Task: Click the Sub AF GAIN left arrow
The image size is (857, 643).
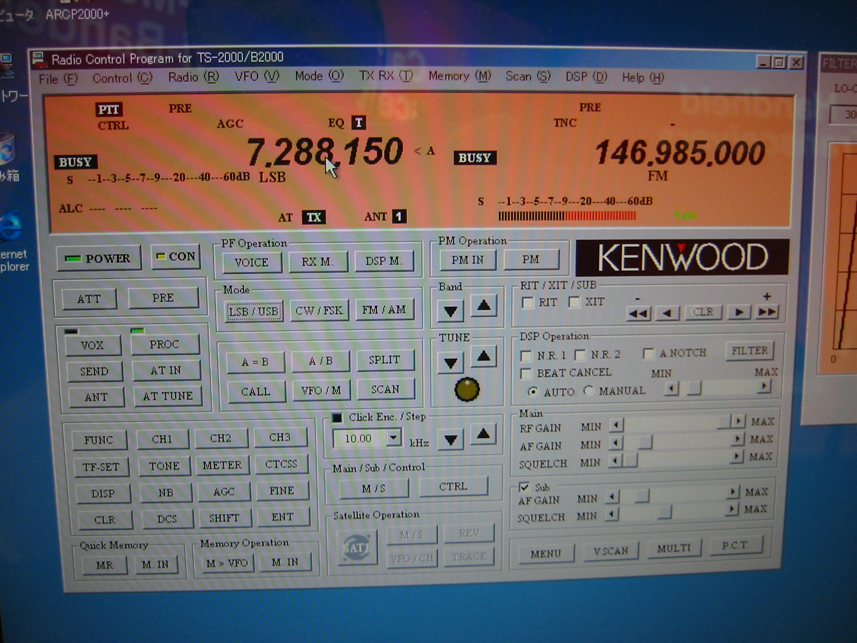Action: coord(612,497)
